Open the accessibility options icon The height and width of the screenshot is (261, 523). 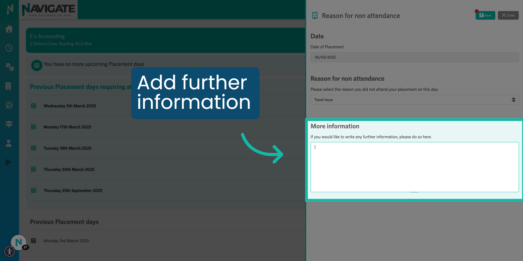(10, 252)
